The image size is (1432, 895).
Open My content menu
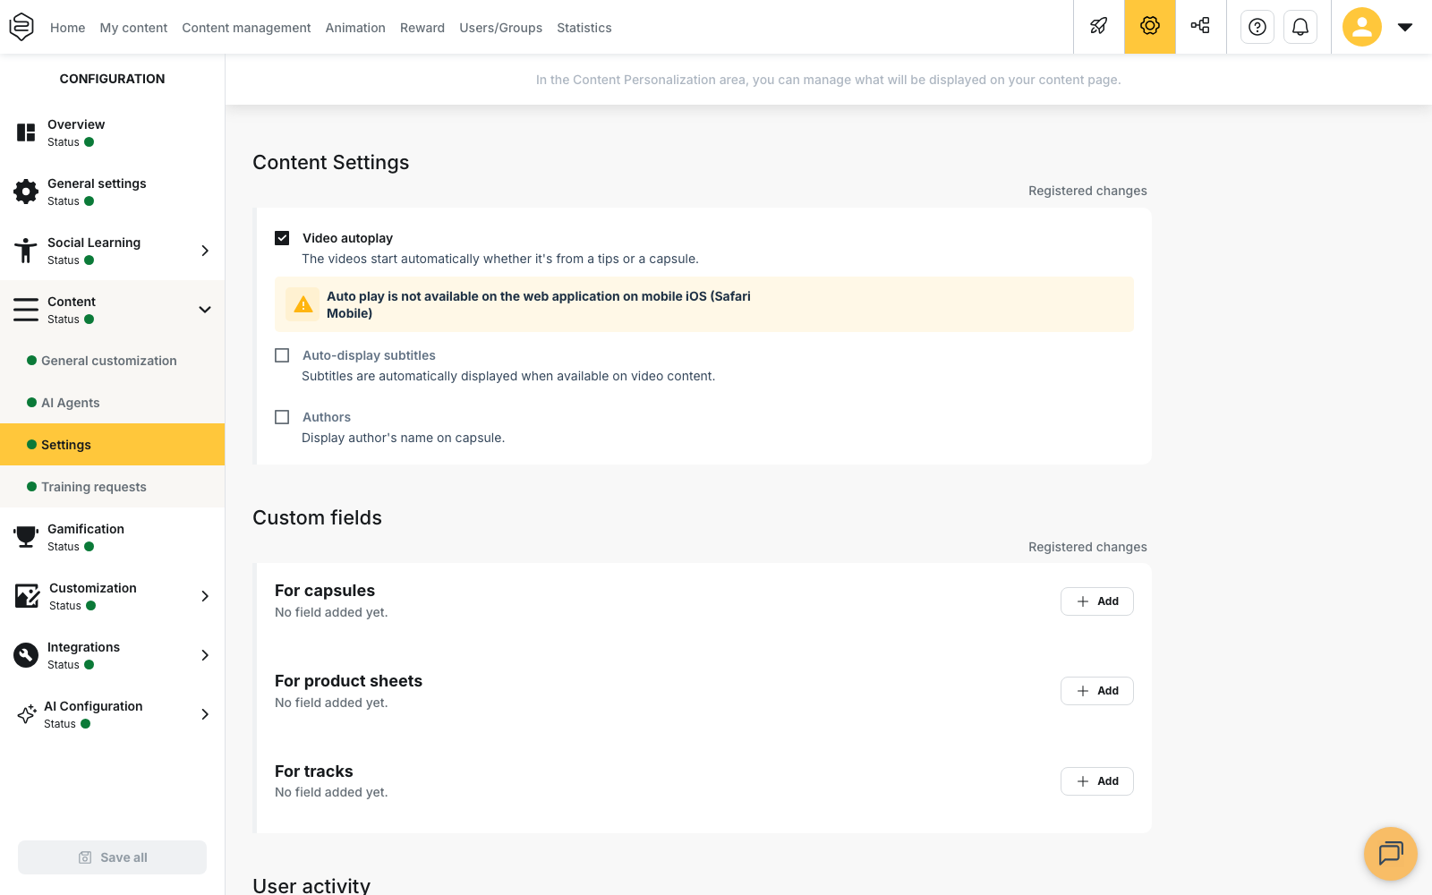133,28
